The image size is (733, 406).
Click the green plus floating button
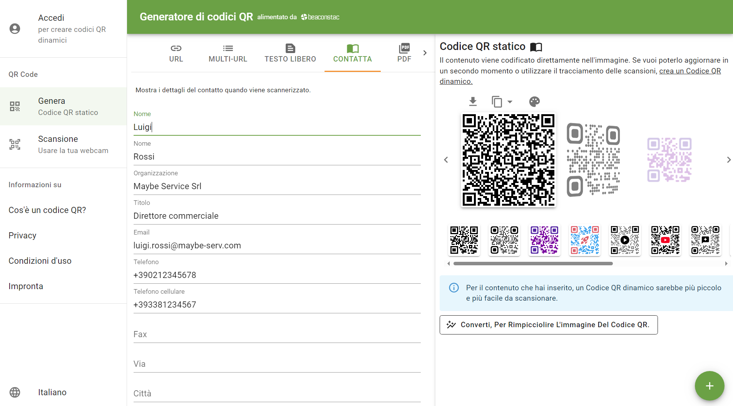coord(710,386)
